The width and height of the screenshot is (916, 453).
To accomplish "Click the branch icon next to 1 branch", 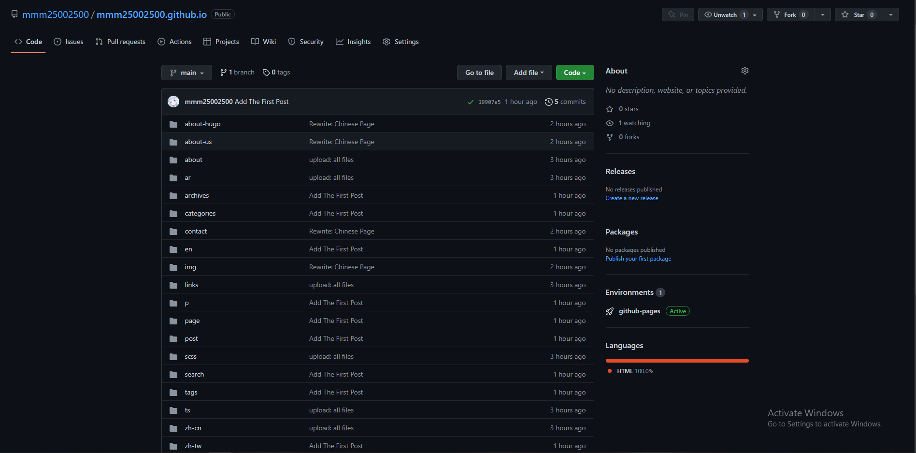I will click(x=223, y=73).
